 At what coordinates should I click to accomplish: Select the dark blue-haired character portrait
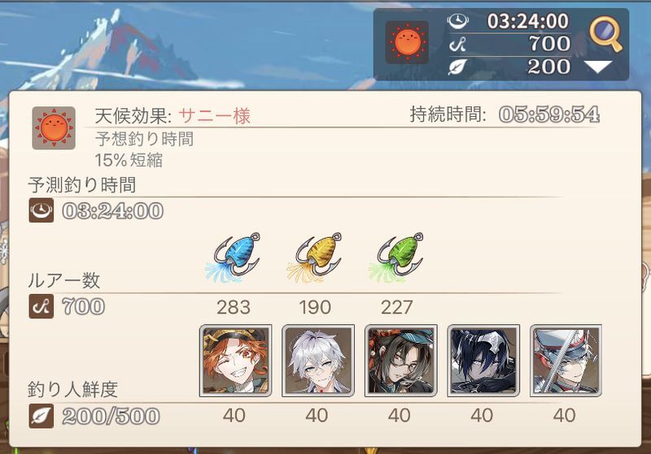coord(483,361)
